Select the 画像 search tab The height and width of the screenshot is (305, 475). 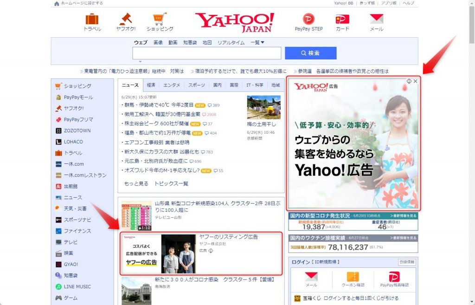pos(158,42)
